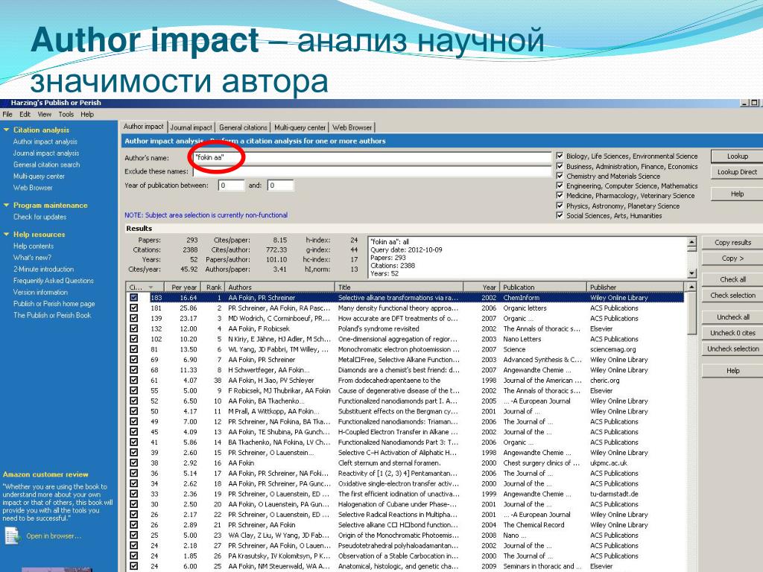763x572 pixels.
Task: Uncheck Physics, Astronomy, Planetary Science
Action: point(560,206)
